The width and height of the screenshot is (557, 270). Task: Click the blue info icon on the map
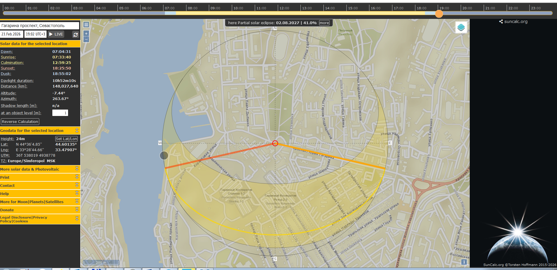click(464, 262)
